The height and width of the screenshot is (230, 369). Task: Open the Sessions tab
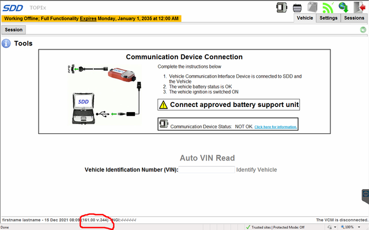point(354,18)
